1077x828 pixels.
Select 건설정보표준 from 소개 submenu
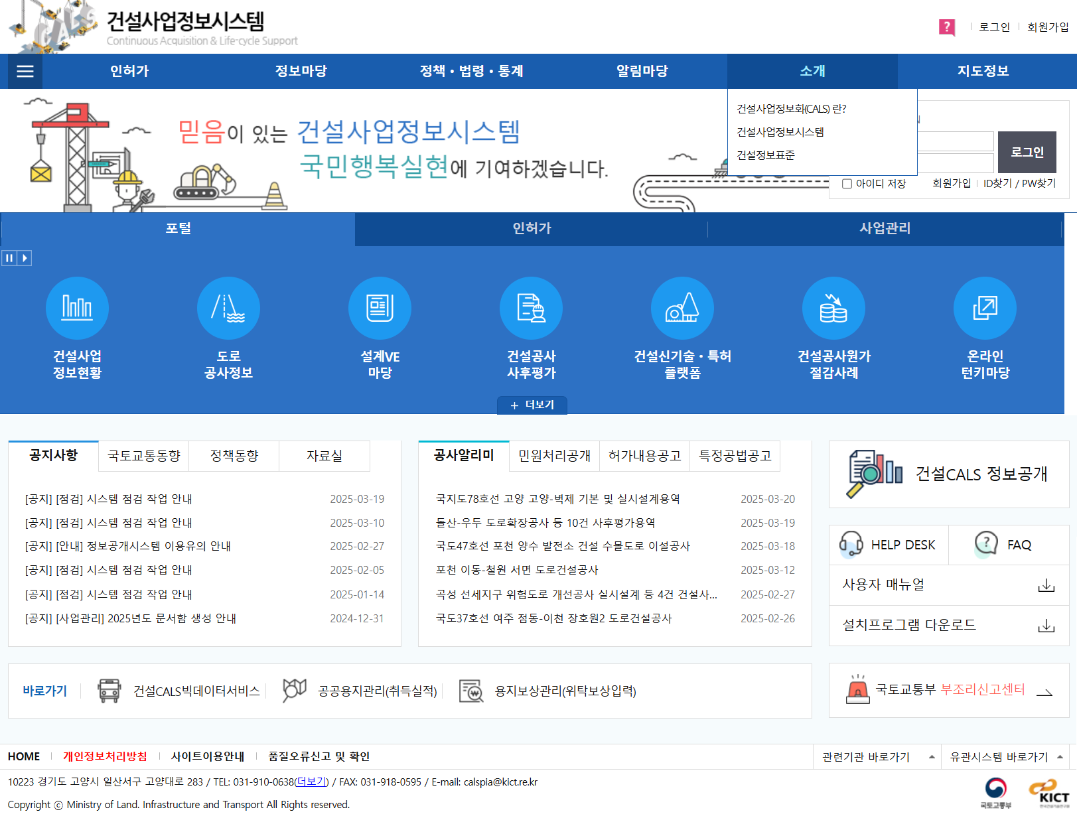(x=766, y=155)
